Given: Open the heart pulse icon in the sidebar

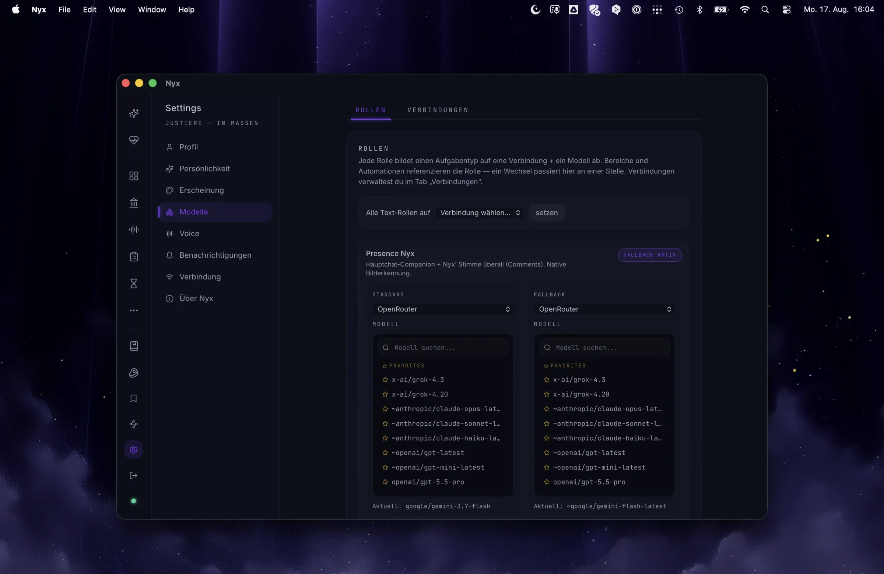Looking at the screenshot, I should pyautogui.click(x=134, y=140).
